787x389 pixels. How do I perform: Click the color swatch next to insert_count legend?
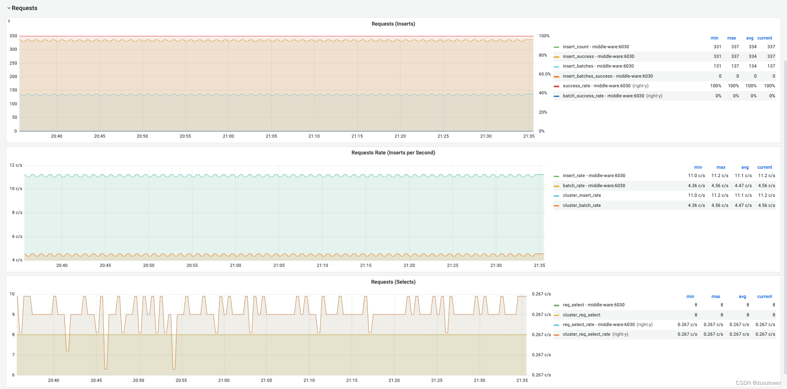[x=557, y=47]
